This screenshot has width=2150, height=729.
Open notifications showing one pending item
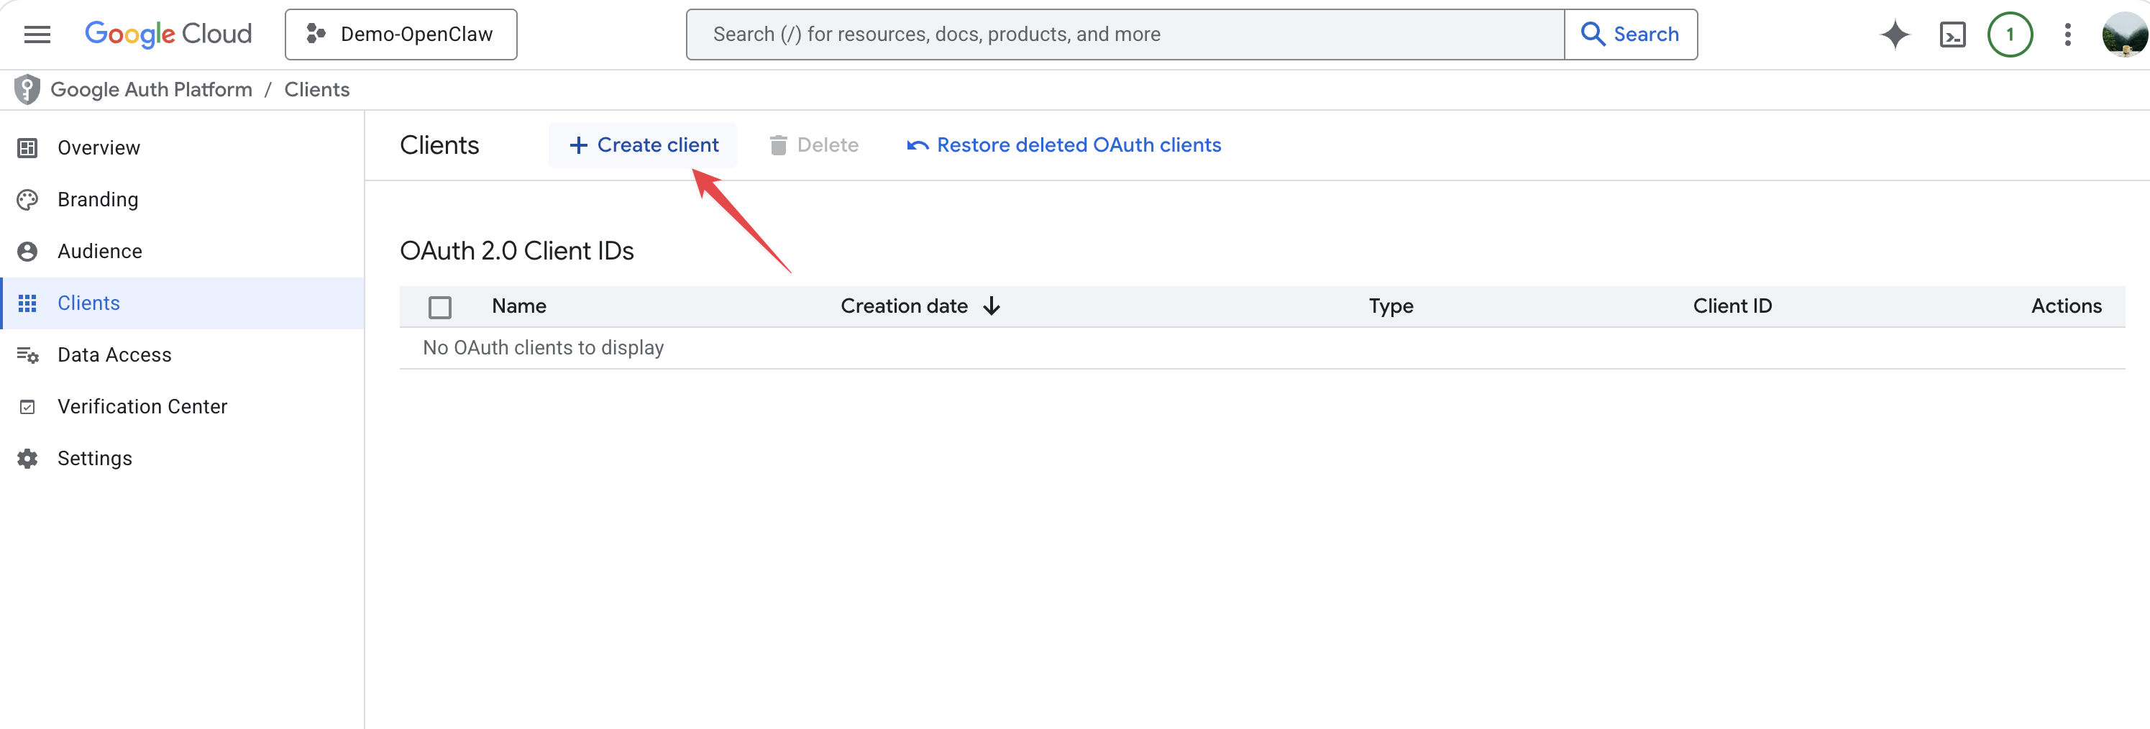click(2010, 35)
